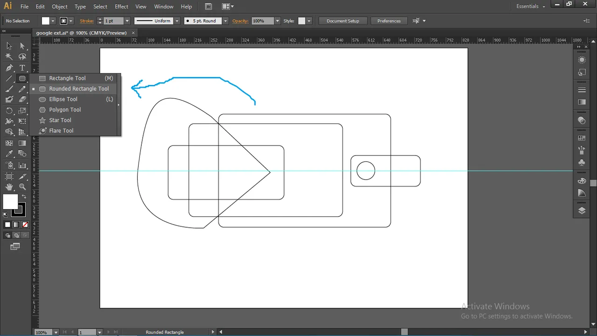The image size is (597, 336).
Task: Select the Eyedropper tool
Action: [9, 154]
